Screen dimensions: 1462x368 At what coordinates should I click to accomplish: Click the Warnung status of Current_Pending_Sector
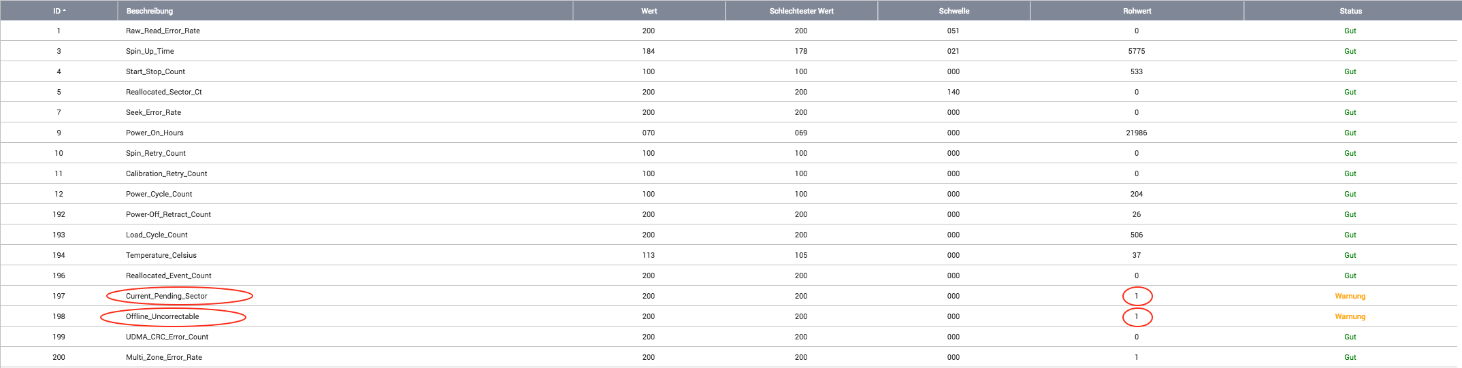click(1350, 296)
